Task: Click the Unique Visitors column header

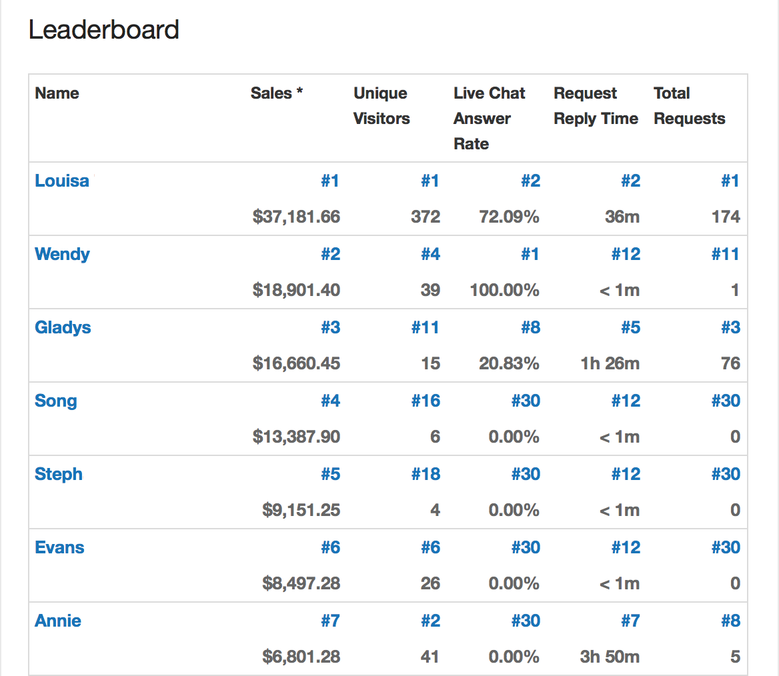Action: (x=381, y=106)
